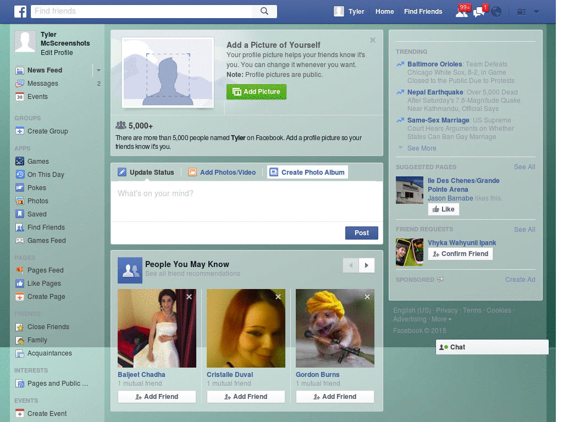Switch to Update Status tab
The image size is (563, 422).
[146, 172]
